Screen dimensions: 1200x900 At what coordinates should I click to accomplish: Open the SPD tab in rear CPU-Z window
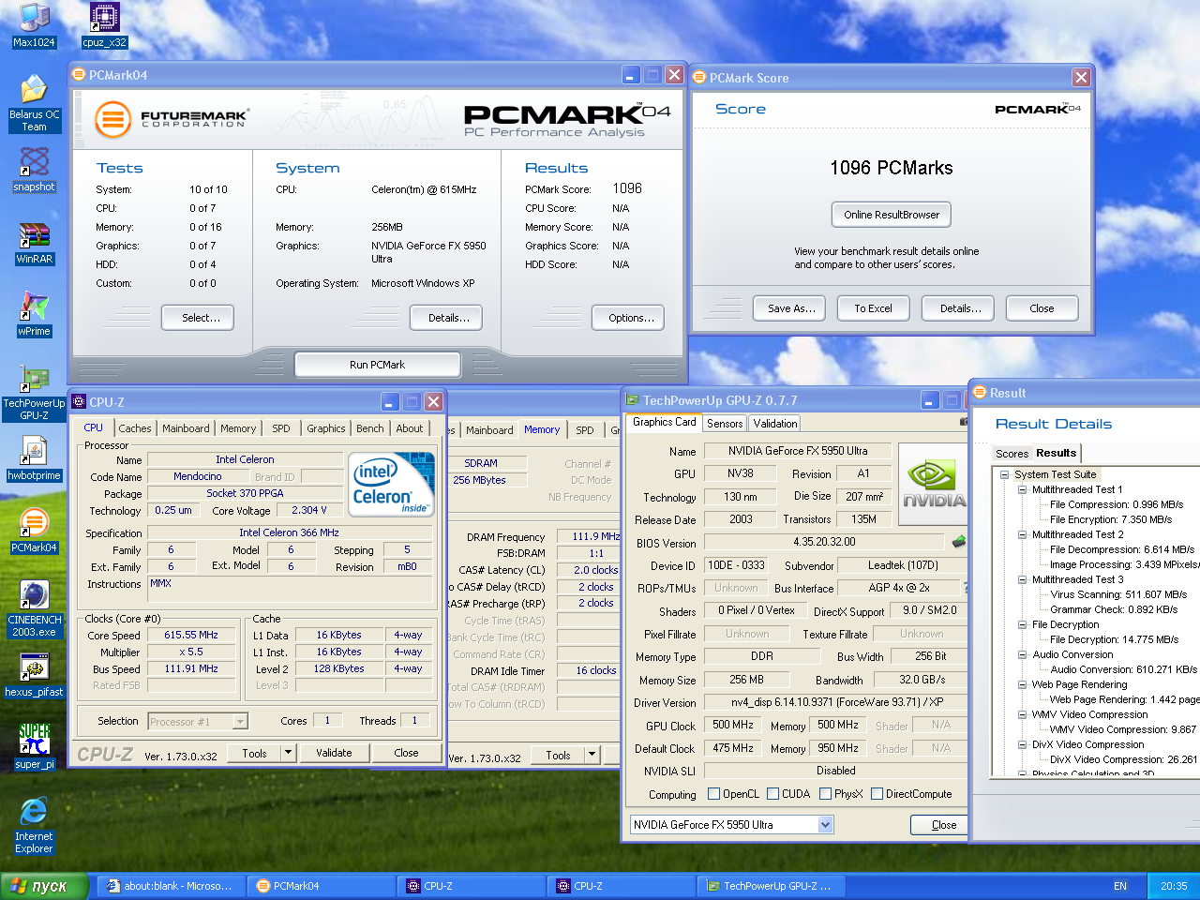(x=585, y=430)
